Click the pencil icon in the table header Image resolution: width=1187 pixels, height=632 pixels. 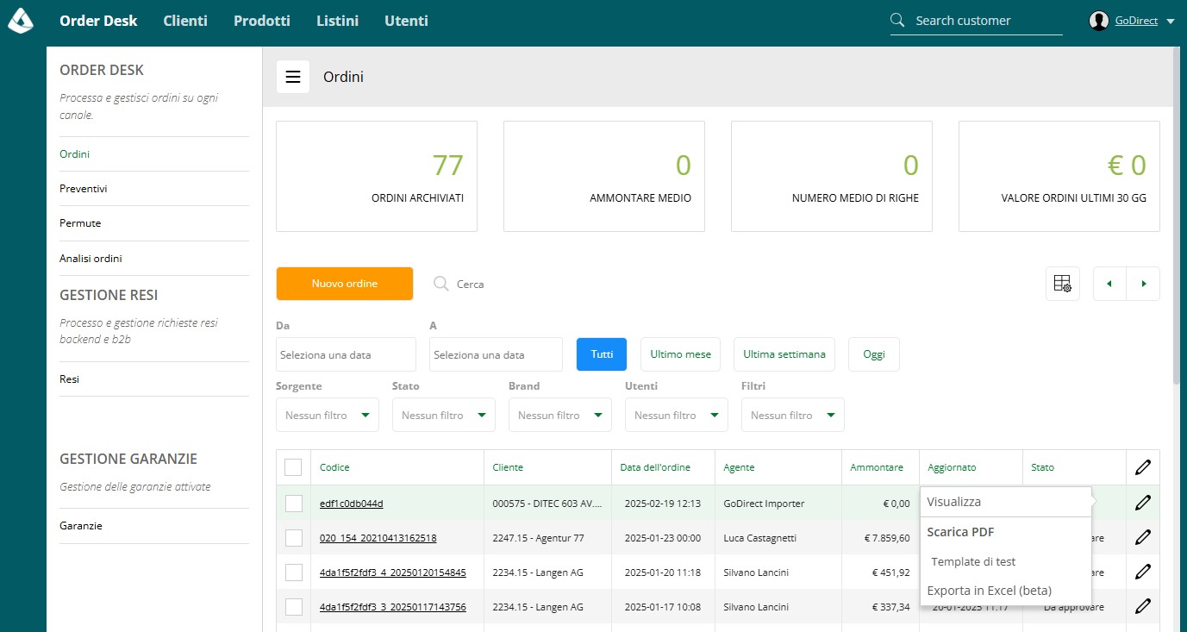coord(1143,467)
